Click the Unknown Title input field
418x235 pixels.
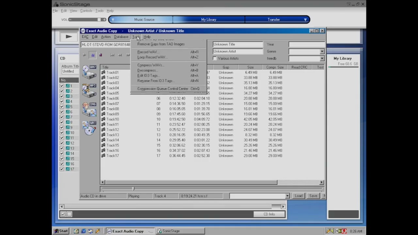coord(238,44)
